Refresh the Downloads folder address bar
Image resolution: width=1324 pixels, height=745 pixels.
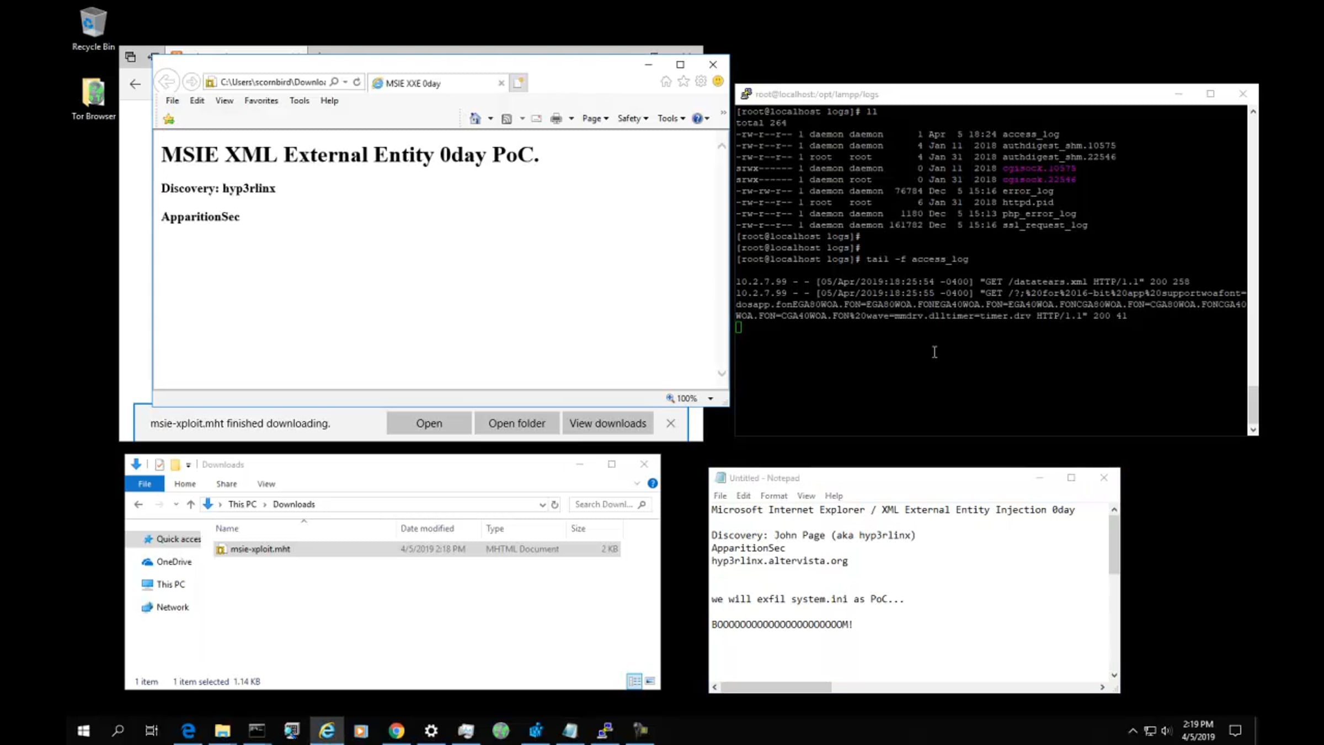(x=555, y=504)
